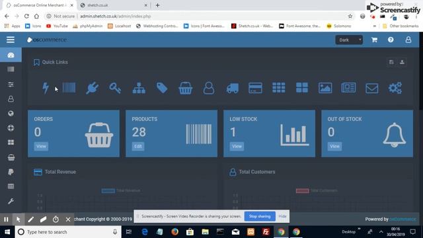
Task: Open the globe locations sidebar icon
Action: click(x=11, y=114)
